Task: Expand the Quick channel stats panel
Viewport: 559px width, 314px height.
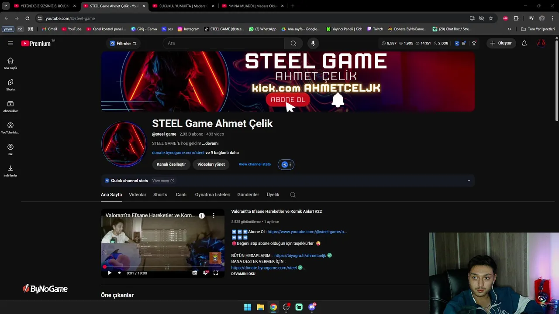Action: point(469,181)
